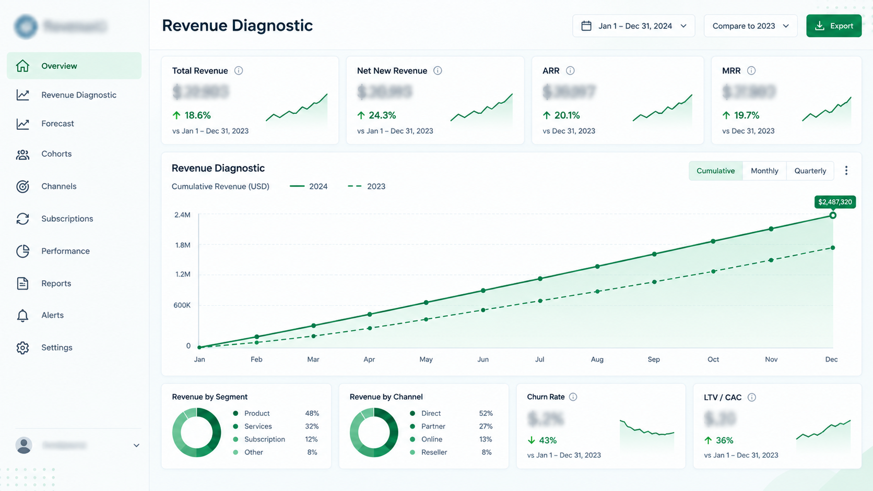The height and width of the screenshot is (491, 873).
Task: Click the Alerts bell icon
Action: pos(22,316)
